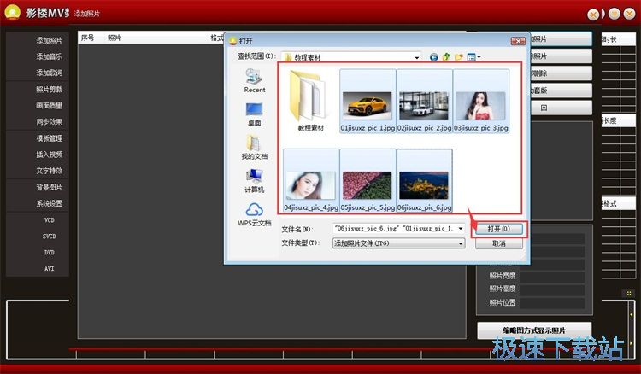This screenshot has height=374, width=641.
Task: Go to 桌面 (Desktop) in sidebar
Action: click(255, 114)
